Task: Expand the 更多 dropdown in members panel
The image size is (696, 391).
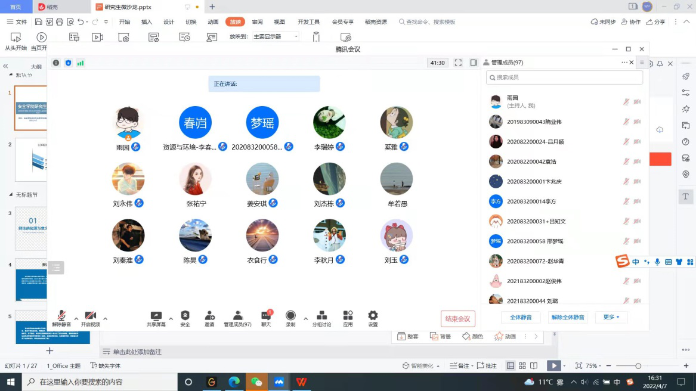Action: click(611, 317)
